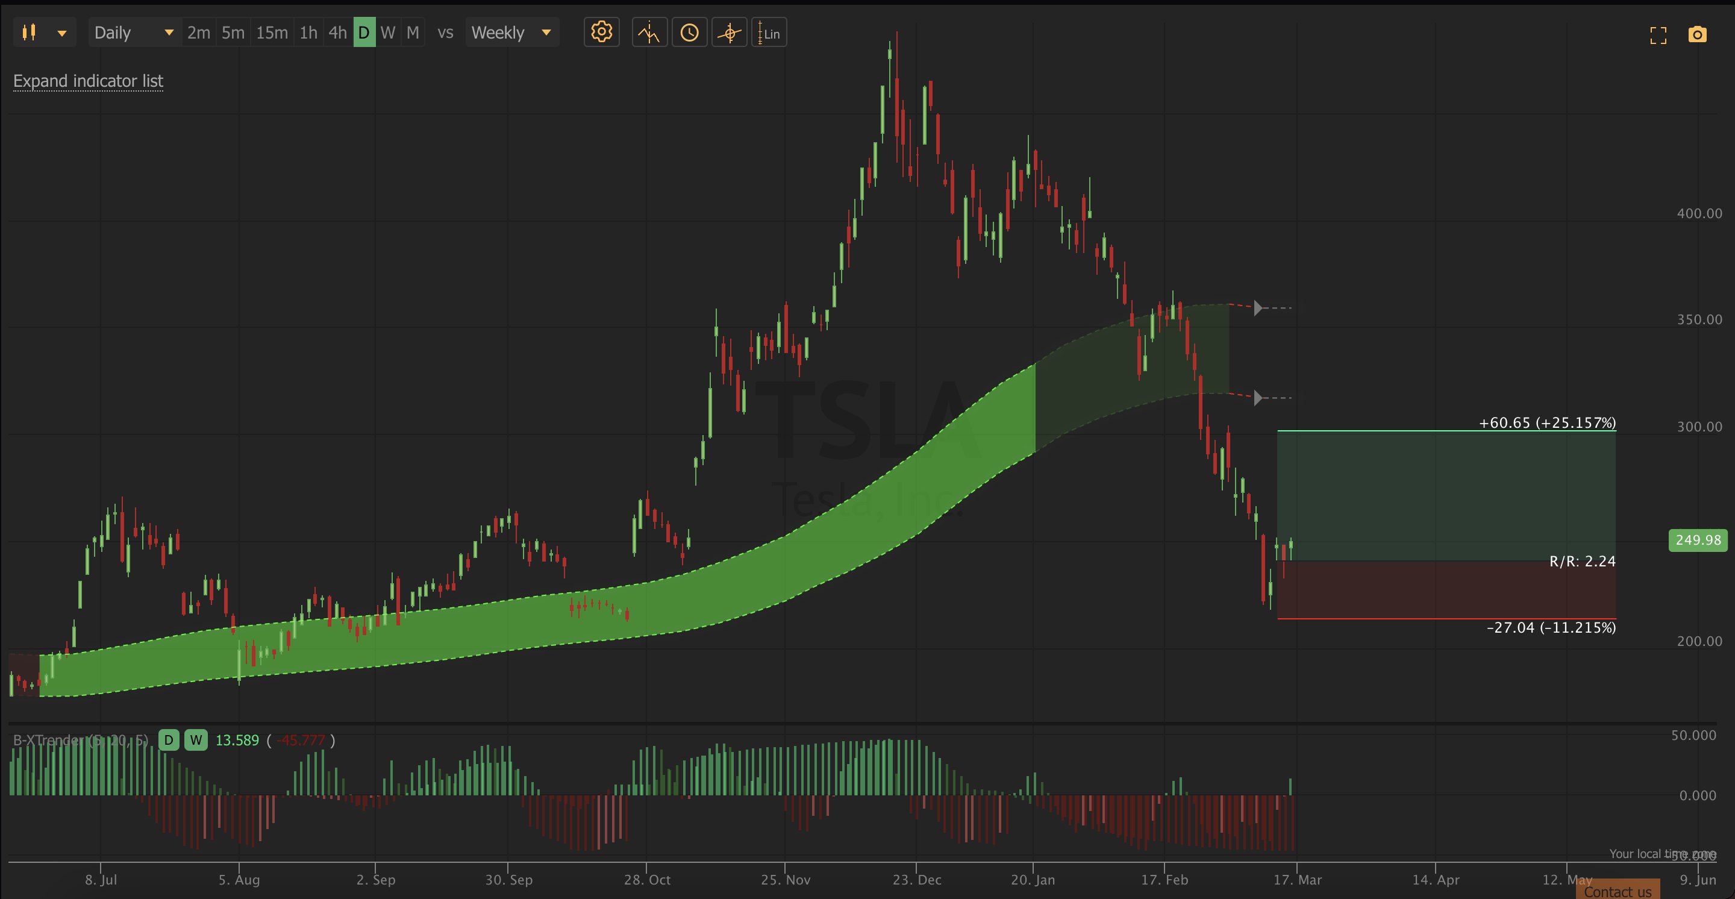
Task: Click the -45.777 indicator value
Action: pyautogui.click(x=301, y=740)
